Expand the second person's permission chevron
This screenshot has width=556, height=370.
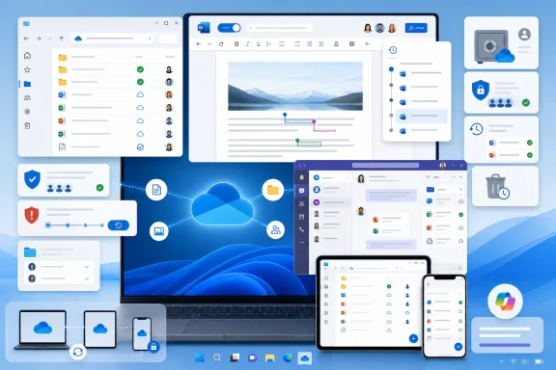(x=87, y=278)
